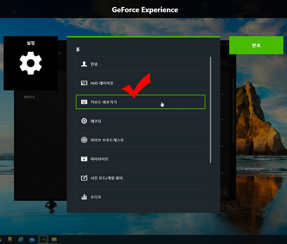Click the 레코딩 recording icon row
The width and height of the screenshot is (287, 244).
tap(140, 121)
